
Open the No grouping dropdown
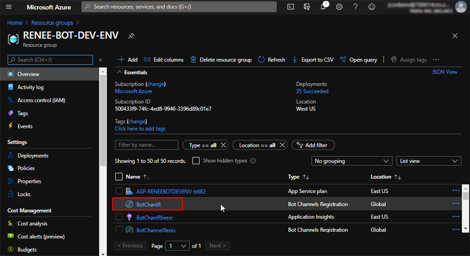351,161
